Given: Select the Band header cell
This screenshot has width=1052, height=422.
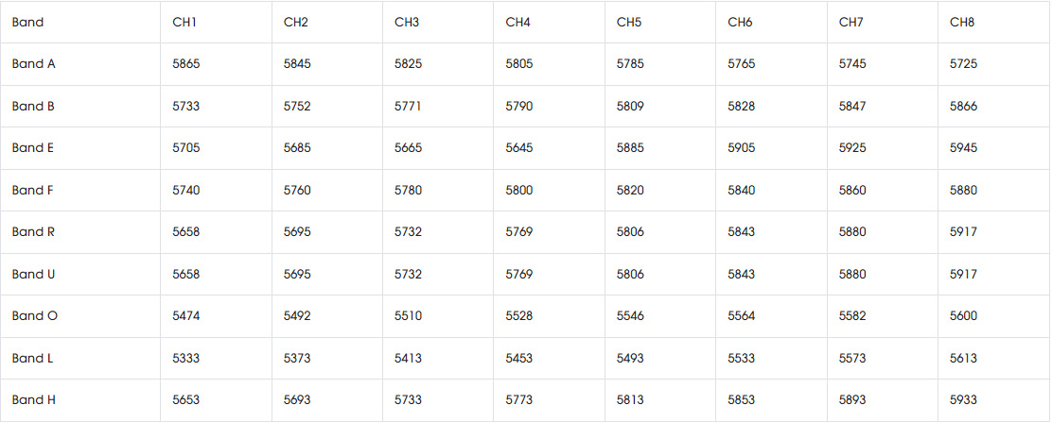Looking at the screenshot, I should pos(27,22).
